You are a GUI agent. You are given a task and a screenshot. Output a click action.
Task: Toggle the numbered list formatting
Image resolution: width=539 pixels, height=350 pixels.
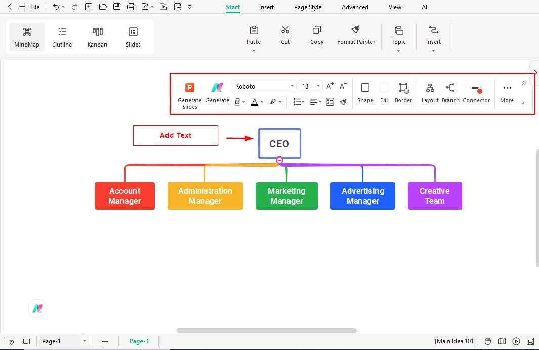pyautogui.click(x=298, y=102)
